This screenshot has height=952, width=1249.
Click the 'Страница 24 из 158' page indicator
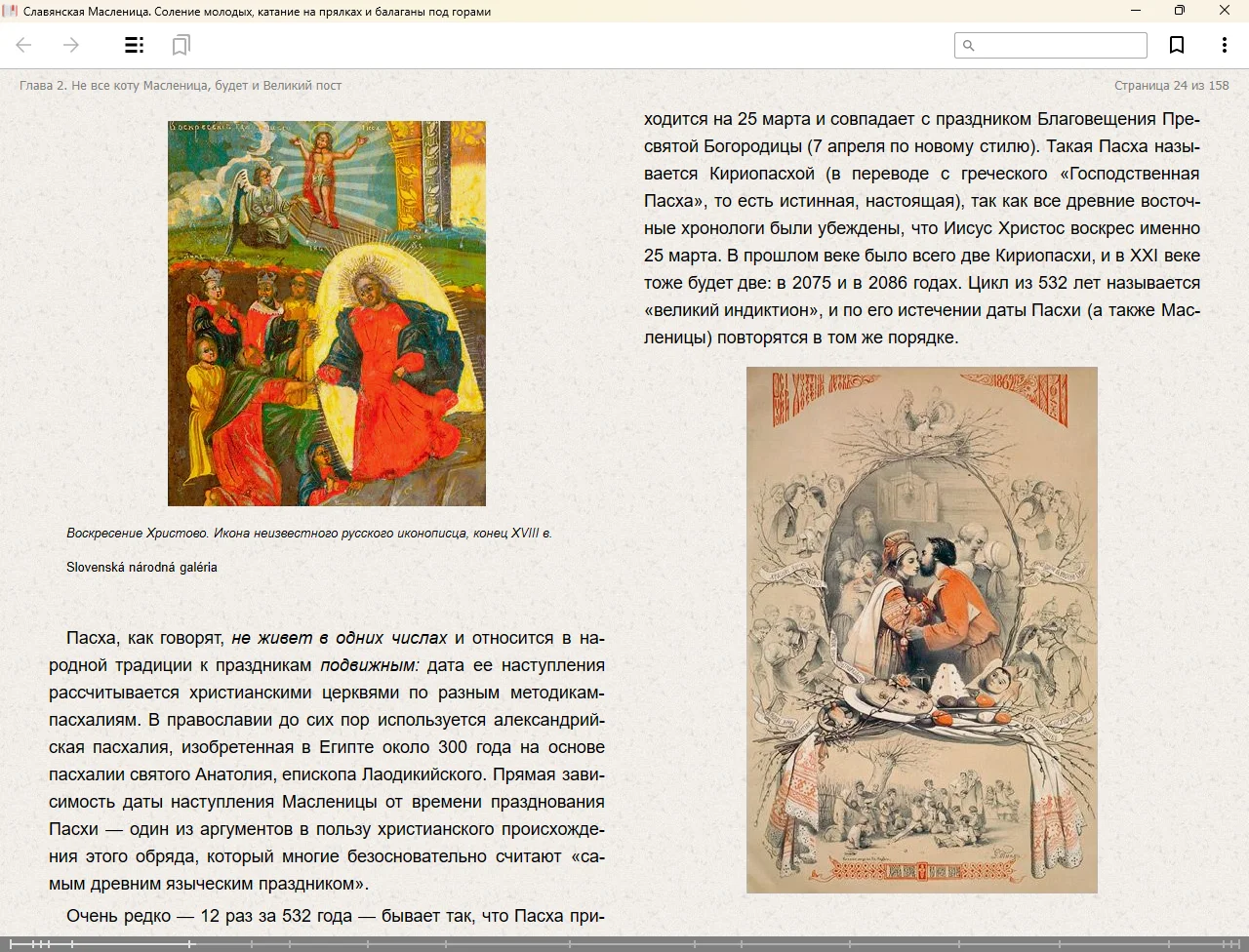[1171, 86]
